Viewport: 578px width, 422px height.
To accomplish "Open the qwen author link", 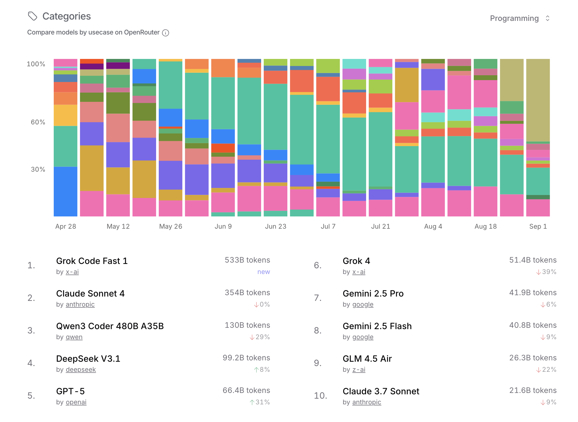I will (x=74, y=337).
